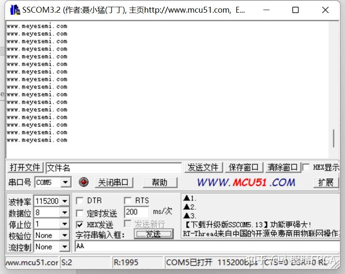Viewport: 345px width, 274px height.
Task: Enable the DTR checkbox
Action: pyautogui.click(x=78, y=201)
